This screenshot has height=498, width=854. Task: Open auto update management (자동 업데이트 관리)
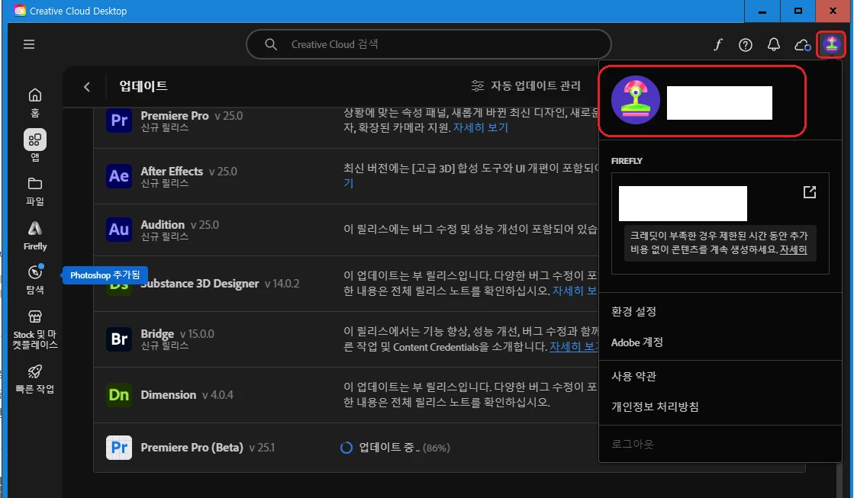[526, 86]
